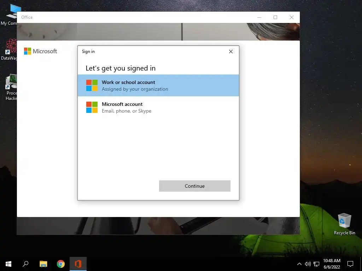Select the Work or school account option
362x271 pixels.
[x=158, y=85]
